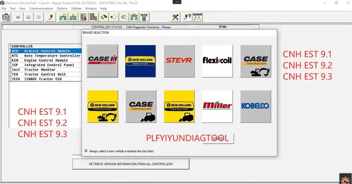352x184 pixels.
Task: Open the EST toolbox icon in toolbar
Action: point(6,17)
